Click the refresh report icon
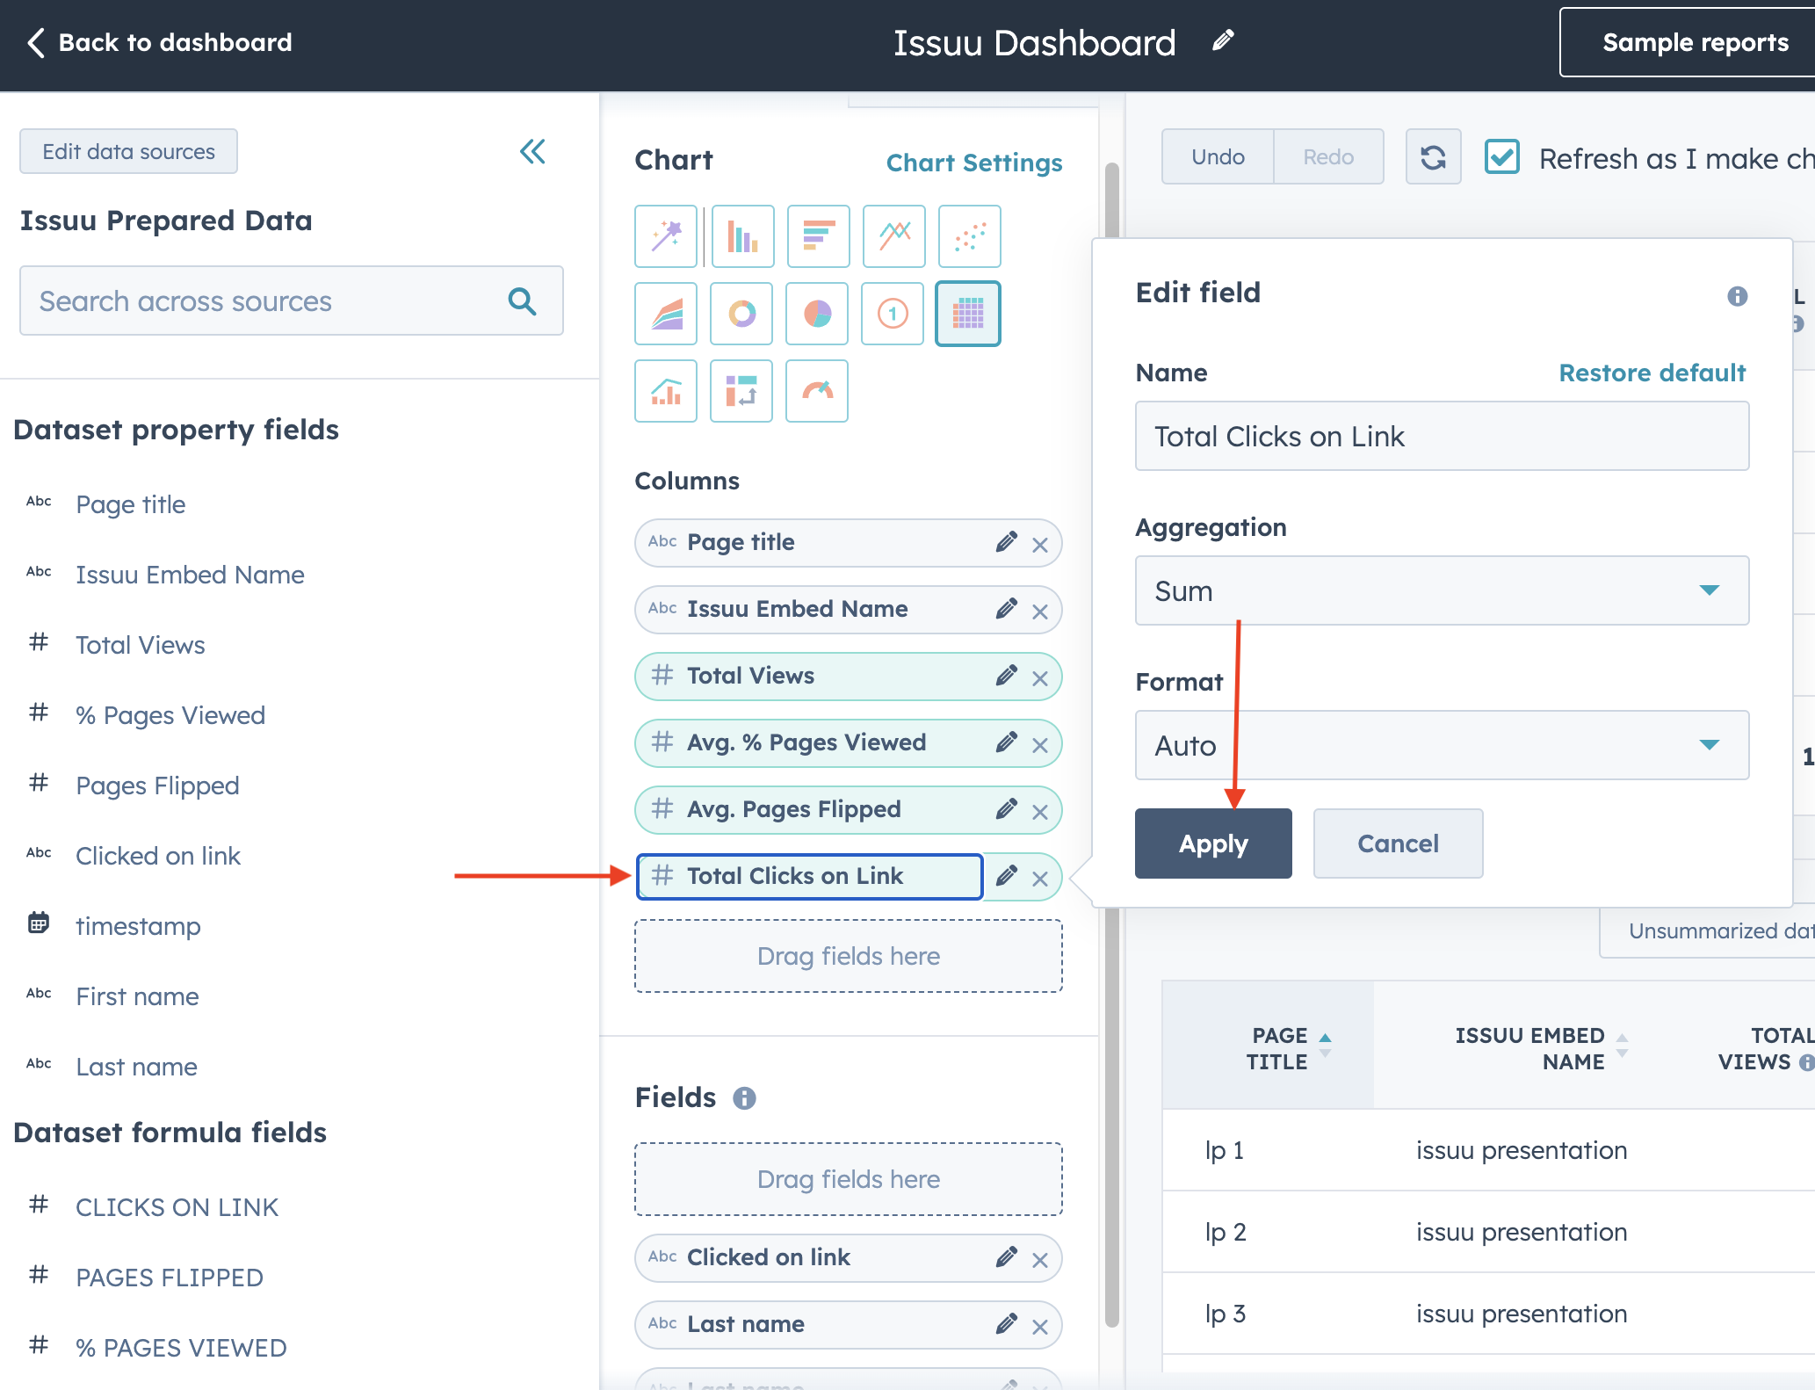 pos(1433,157)
